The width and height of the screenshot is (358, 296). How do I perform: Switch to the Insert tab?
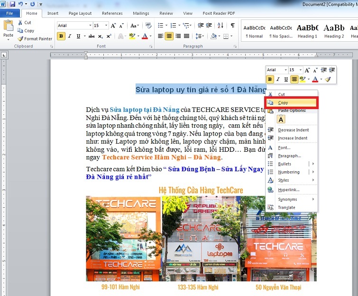click(53, 13)
